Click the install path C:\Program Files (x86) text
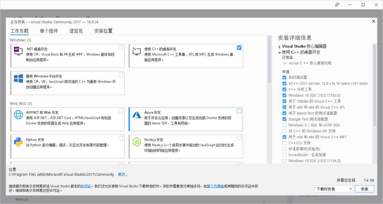This screenshot has width=383, height=204. 62,174
